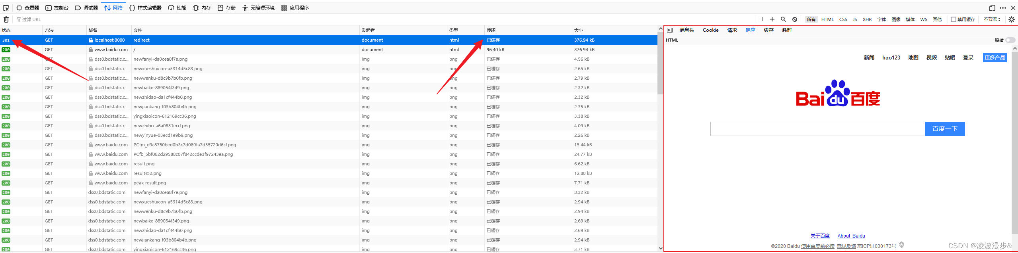1018x253 pixels.
Task: Show the 请求 details tab
Action: 732,30
